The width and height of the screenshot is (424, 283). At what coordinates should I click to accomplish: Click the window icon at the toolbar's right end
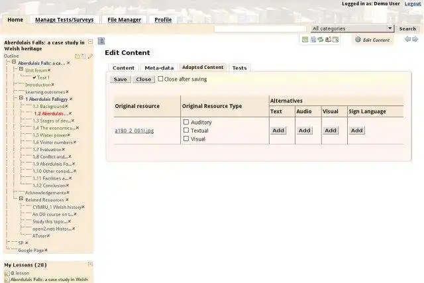click(x=336, y=40)
